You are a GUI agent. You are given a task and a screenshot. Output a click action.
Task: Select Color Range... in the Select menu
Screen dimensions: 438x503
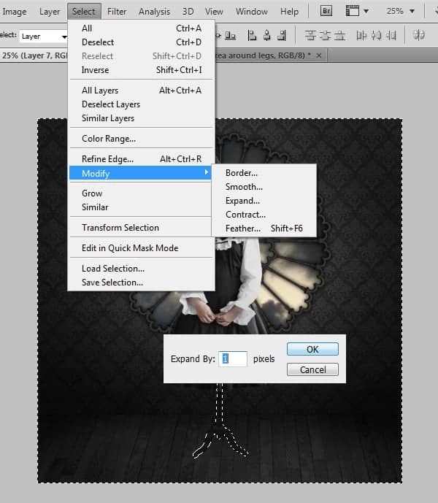click(108, 139)
